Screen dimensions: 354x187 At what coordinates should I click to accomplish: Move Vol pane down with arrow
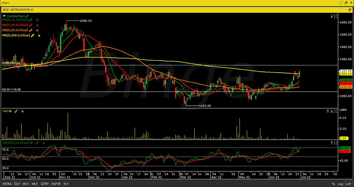pos(332,111)
